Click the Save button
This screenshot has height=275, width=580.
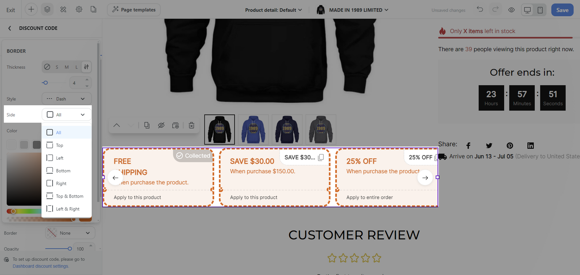(x=562, y=10)
